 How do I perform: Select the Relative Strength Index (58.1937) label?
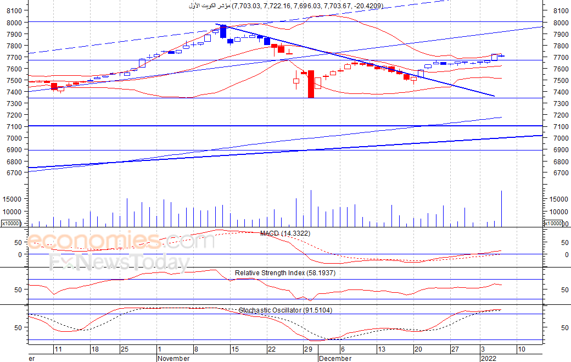[285, 273]
